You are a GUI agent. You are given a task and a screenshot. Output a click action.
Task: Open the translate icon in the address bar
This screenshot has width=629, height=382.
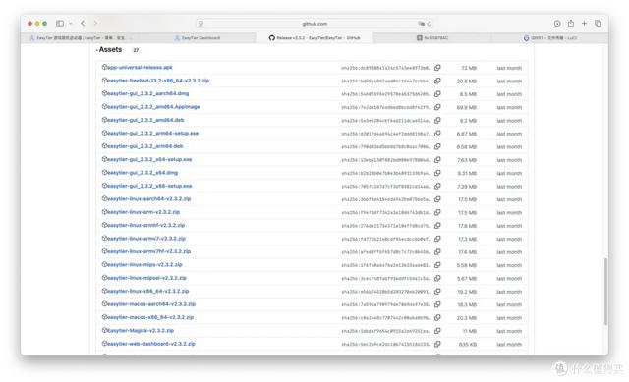[x=421, y=24]
